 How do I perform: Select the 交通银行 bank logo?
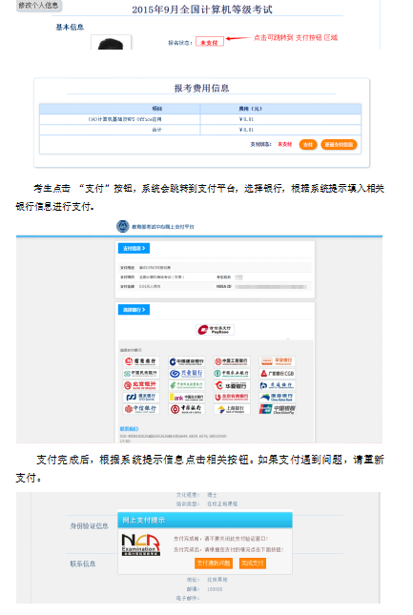[x=277, y=385]
